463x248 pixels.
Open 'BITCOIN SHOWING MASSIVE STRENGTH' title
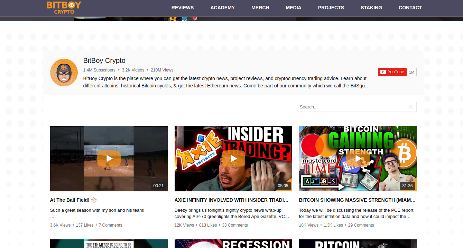pyautogui.click(x=357, y=200)
